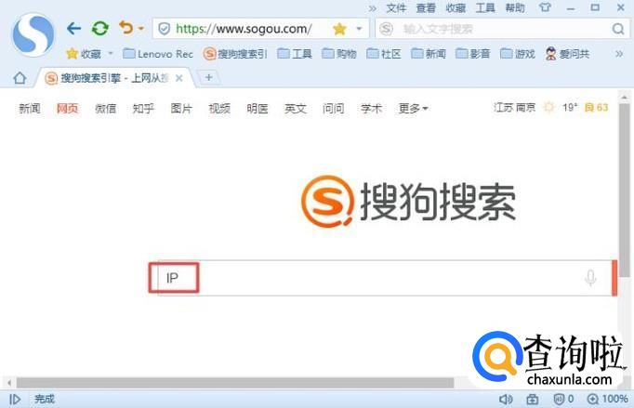Screen dimensions: 634x408
Task: Open a new tab with plus button
Action: coord(208,77)
